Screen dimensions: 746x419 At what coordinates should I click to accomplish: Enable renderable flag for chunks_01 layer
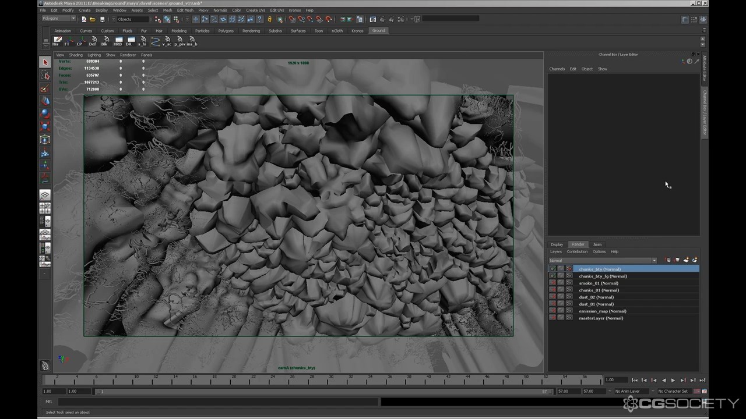[x=553, y=290]
